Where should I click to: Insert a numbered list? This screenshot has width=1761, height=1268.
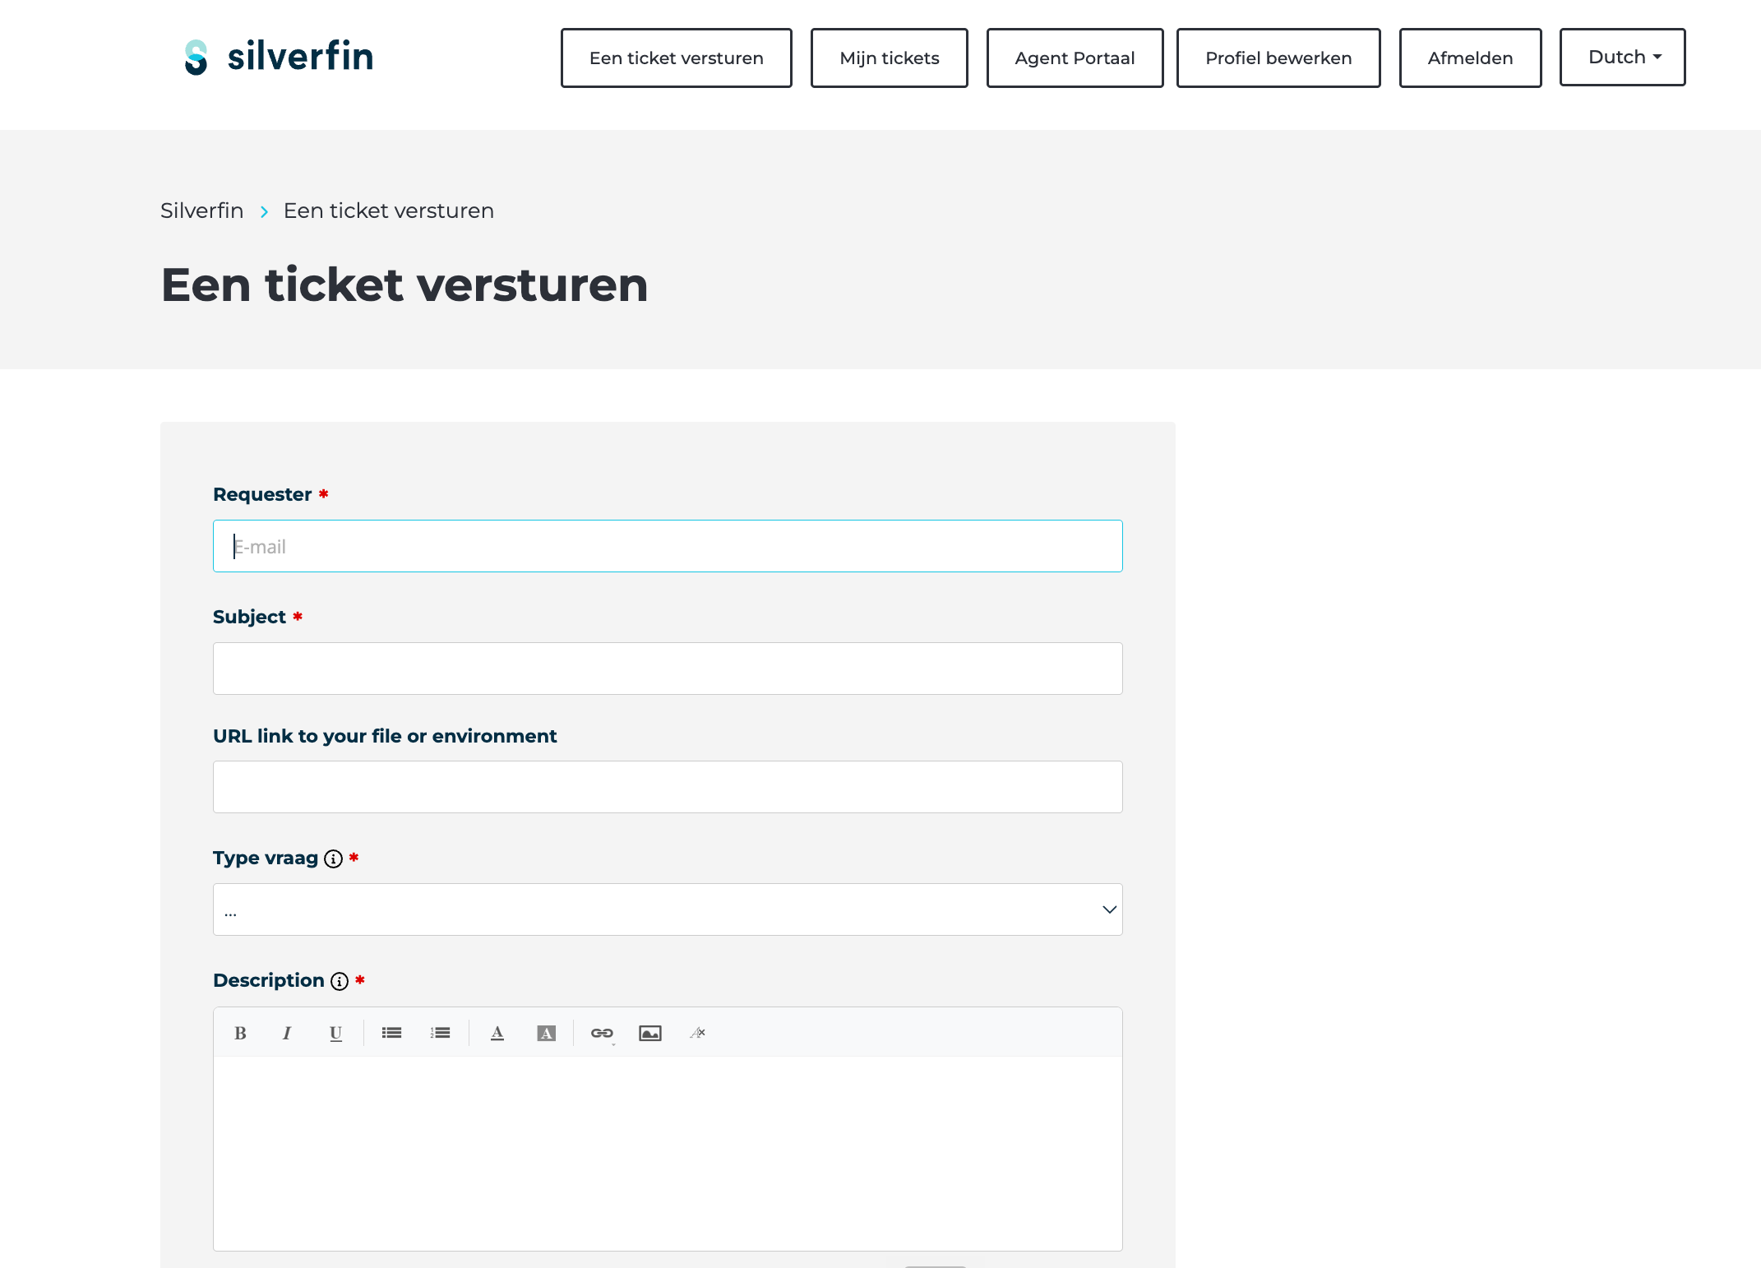(x=441, y=1033)
